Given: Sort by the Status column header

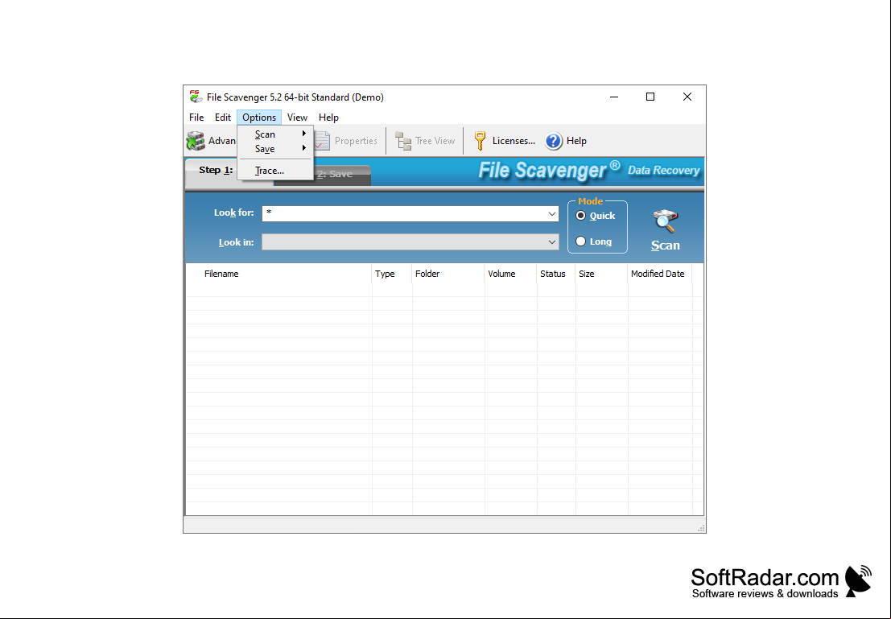Looking at the screenshot, I should (x=556, y=274).
